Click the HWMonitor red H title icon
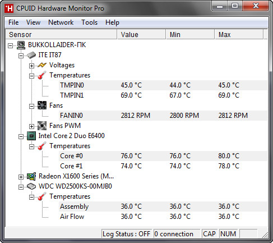Image resolution: width=273 pixels, height=243 pixels. (9, 8)
